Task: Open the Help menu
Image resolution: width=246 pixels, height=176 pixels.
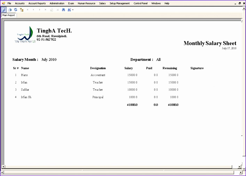Action: (x=167, y=3)
